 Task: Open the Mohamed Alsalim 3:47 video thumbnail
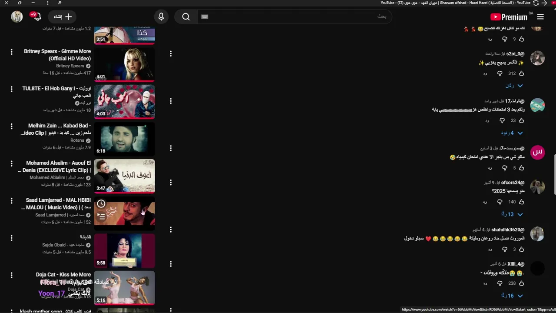pos(124,176)
